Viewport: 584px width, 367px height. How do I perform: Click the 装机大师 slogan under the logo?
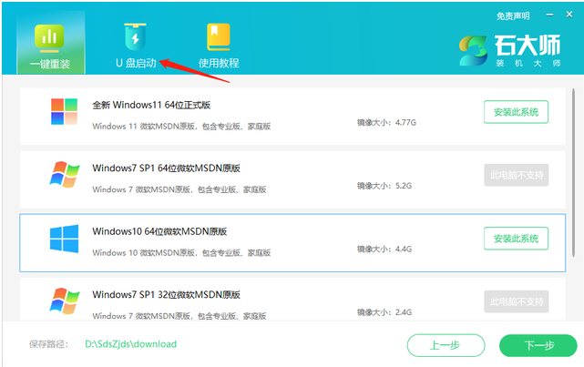[528, 63]
